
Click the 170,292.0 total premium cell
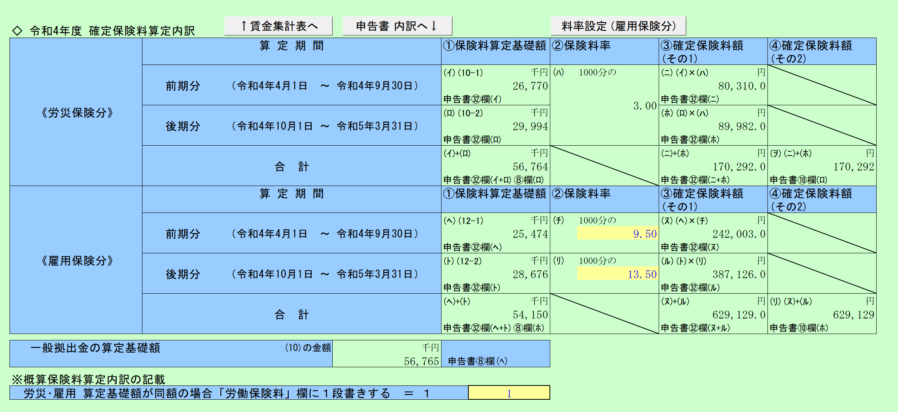click(739, 167)
